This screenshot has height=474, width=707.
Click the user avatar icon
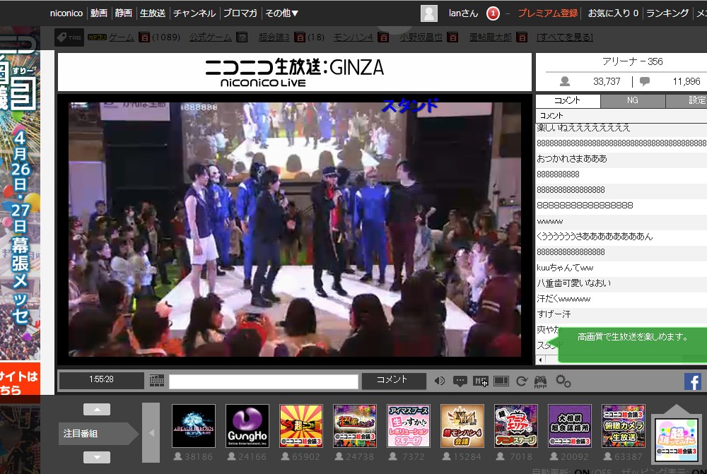pos(429,13)
